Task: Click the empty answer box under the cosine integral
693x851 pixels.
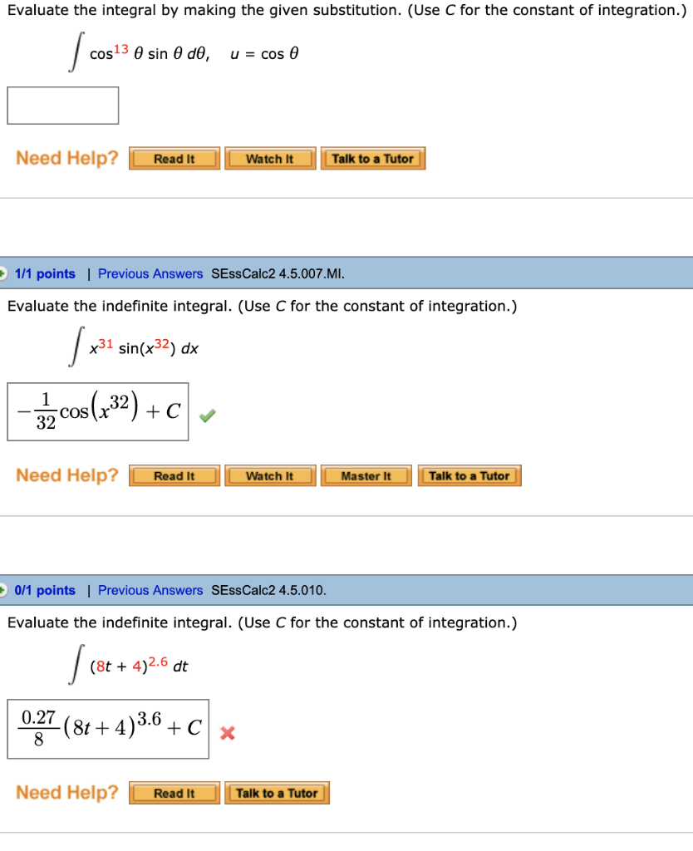Action: [x=62, y=106]
